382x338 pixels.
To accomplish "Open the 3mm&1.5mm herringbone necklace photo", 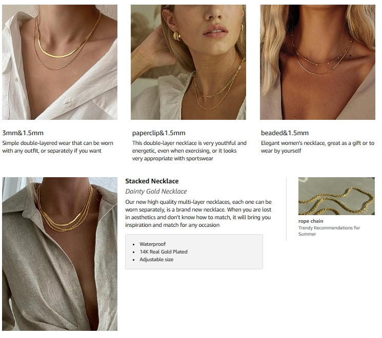I will pos(59,62).
